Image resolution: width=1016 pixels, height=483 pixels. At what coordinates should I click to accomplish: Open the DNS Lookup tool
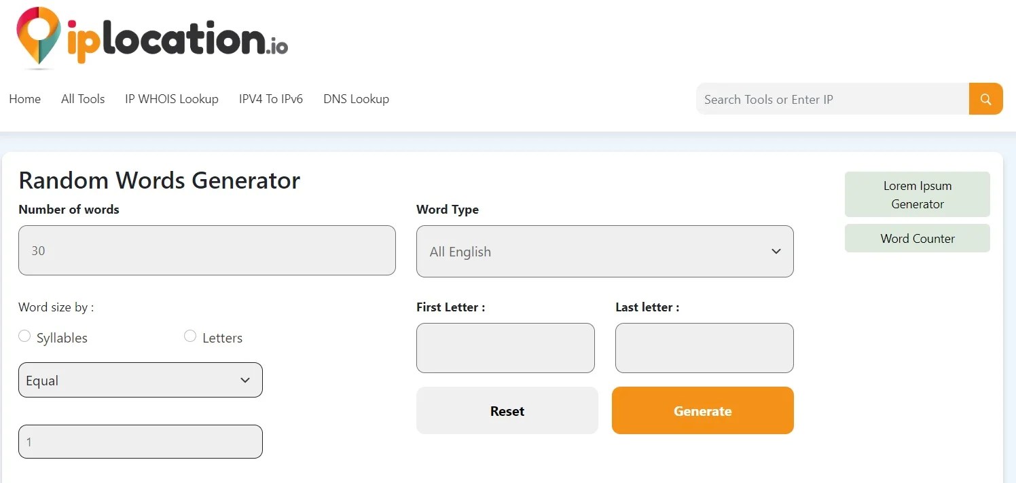(356, 98)
